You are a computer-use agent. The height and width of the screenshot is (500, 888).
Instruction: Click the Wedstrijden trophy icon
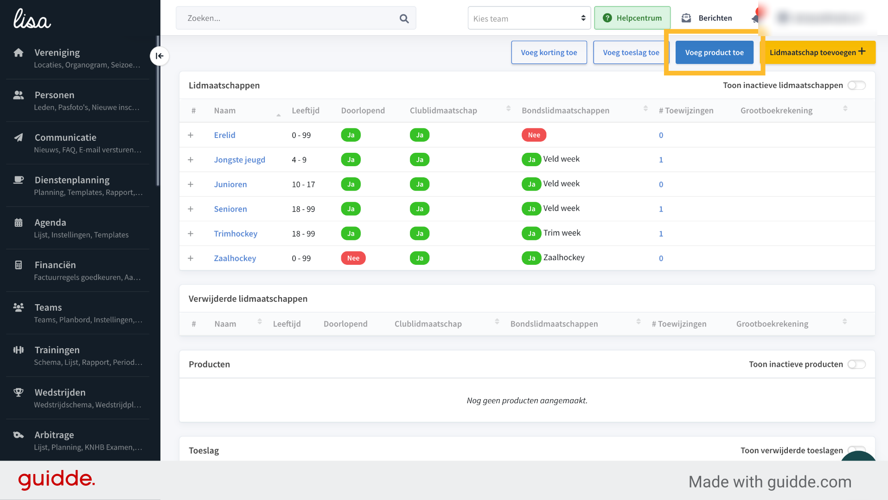pos(19,392)
